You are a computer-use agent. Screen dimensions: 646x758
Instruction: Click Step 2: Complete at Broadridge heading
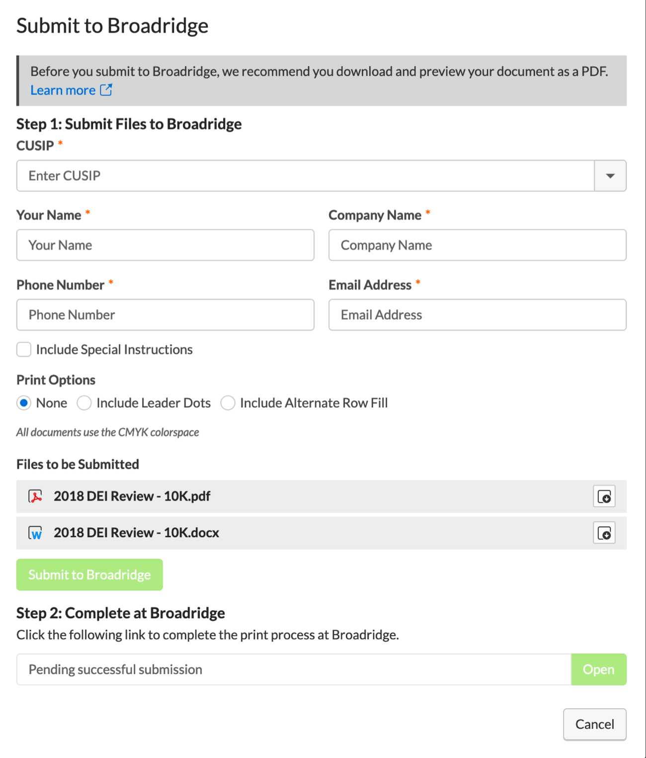(121, 613)
